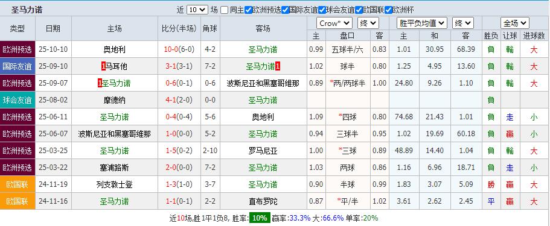Click the 胜负 column header

click(491, 36)
